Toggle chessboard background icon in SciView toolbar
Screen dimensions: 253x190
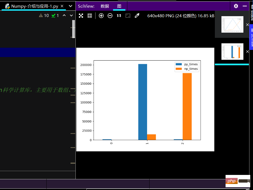click(x=81, y=16)
